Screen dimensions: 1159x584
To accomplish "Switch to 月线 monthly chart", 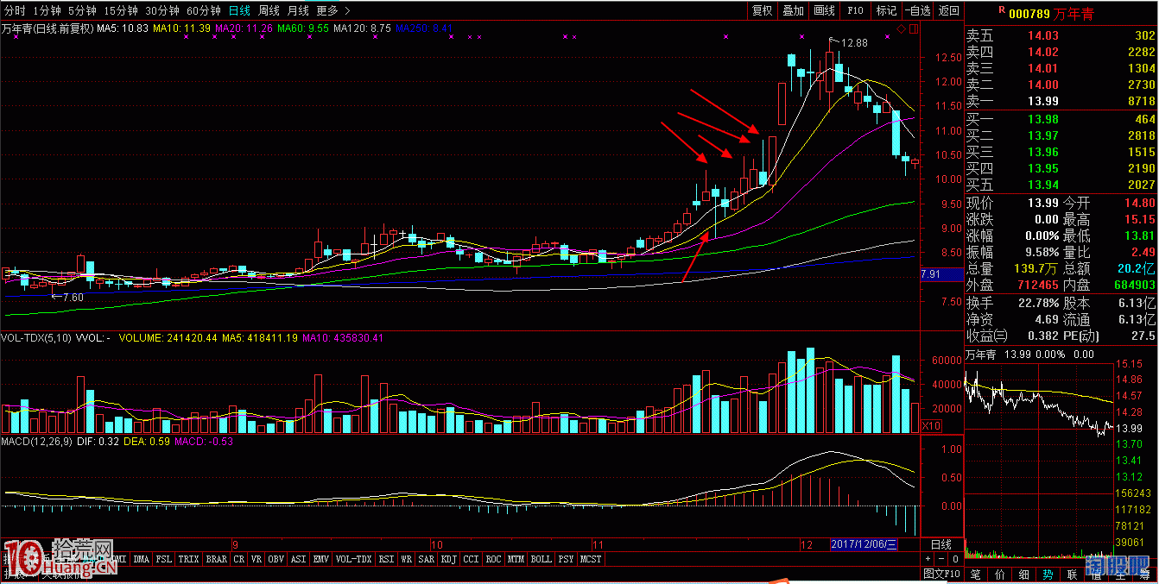I will point(298,10).
